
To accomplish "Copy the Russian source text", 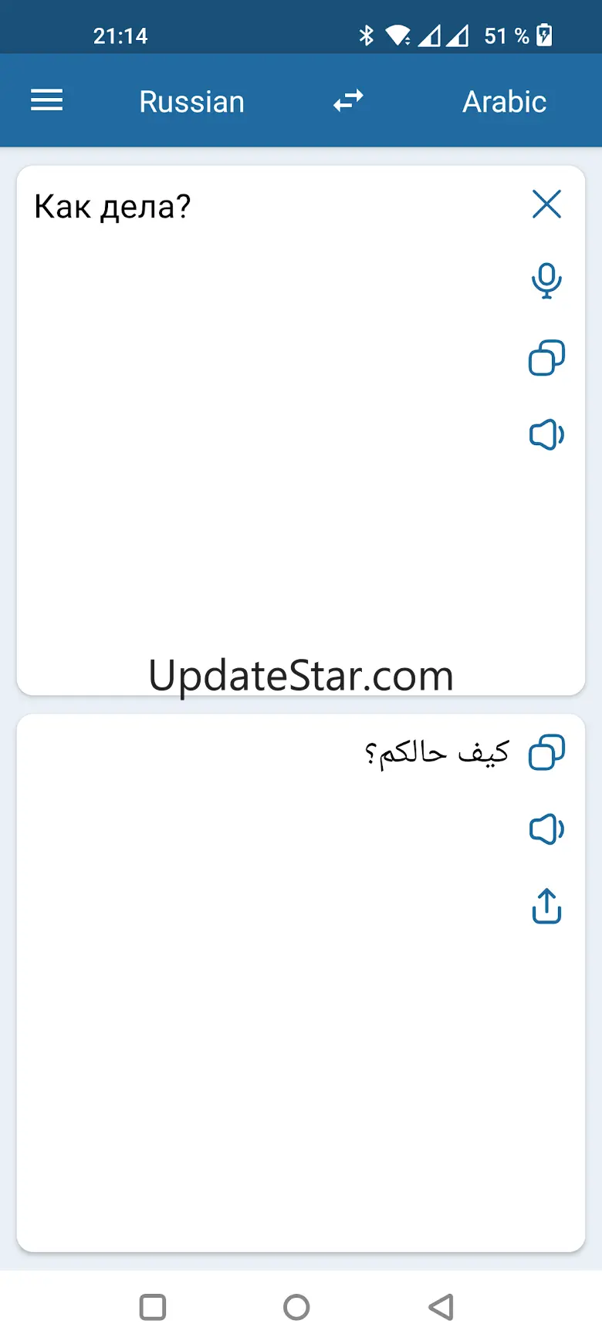I will pos(546,358).
